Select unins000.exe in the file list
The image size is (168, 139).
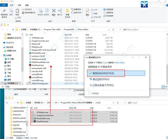(x=37, y=77)
